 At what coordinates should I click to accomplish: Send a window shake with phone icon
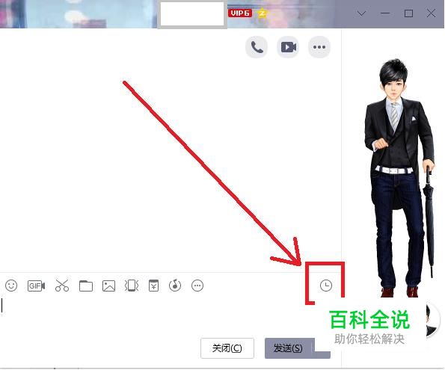point(132,286)
